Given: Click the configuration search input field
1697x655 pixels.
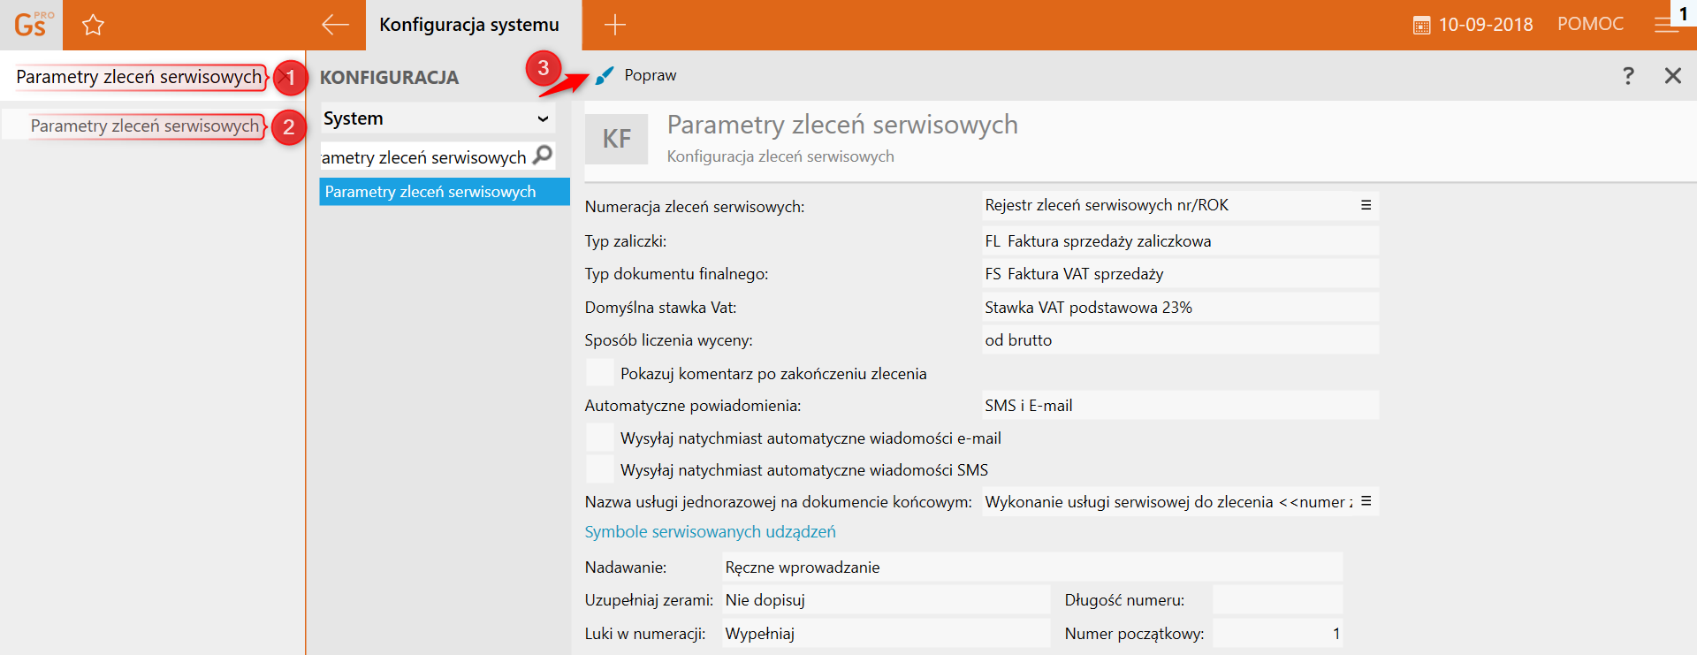Looking at the screenshot, I should [425, 157].
